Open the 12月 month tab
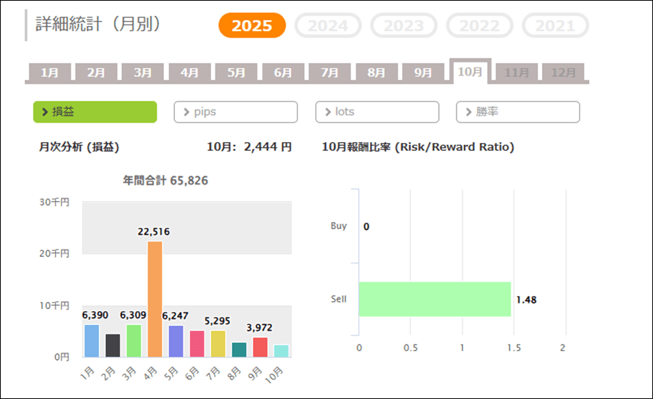The height and width of the screenshot is (399, 653). click(x=563, y=73)
